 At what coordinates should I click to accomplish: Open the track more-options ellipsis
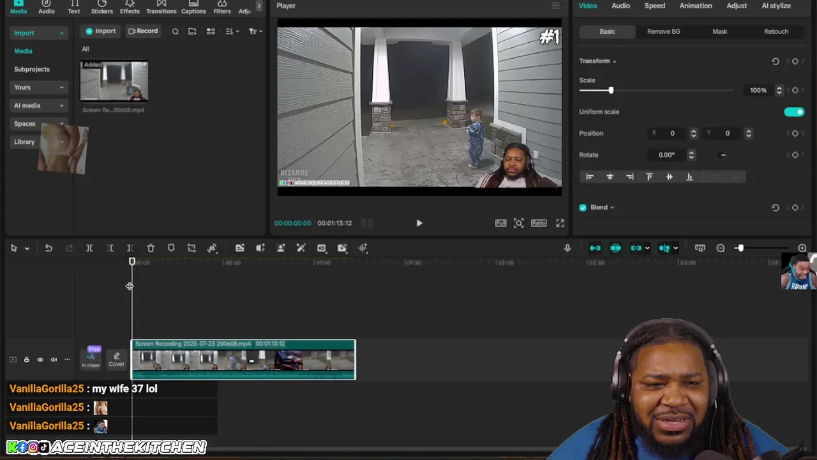[x=67, y=360]
